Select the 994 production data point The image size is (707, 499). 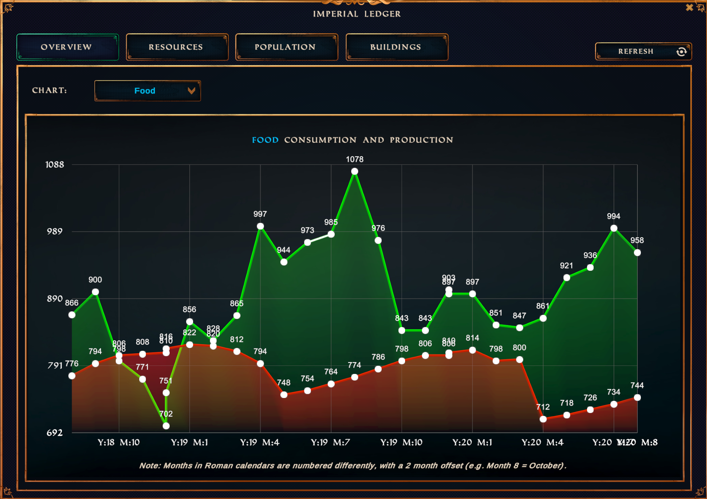coord(614,228)
